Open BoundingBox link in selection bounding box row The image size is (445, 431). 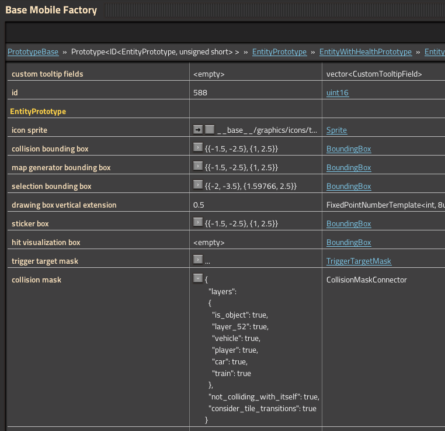349,187
